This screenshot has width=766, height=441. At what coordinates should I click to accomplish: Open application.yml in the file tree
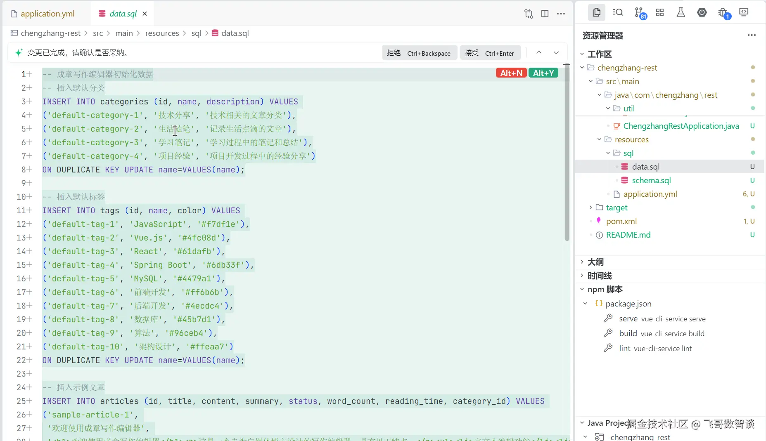pyautogui.click(x=650, y=194)
